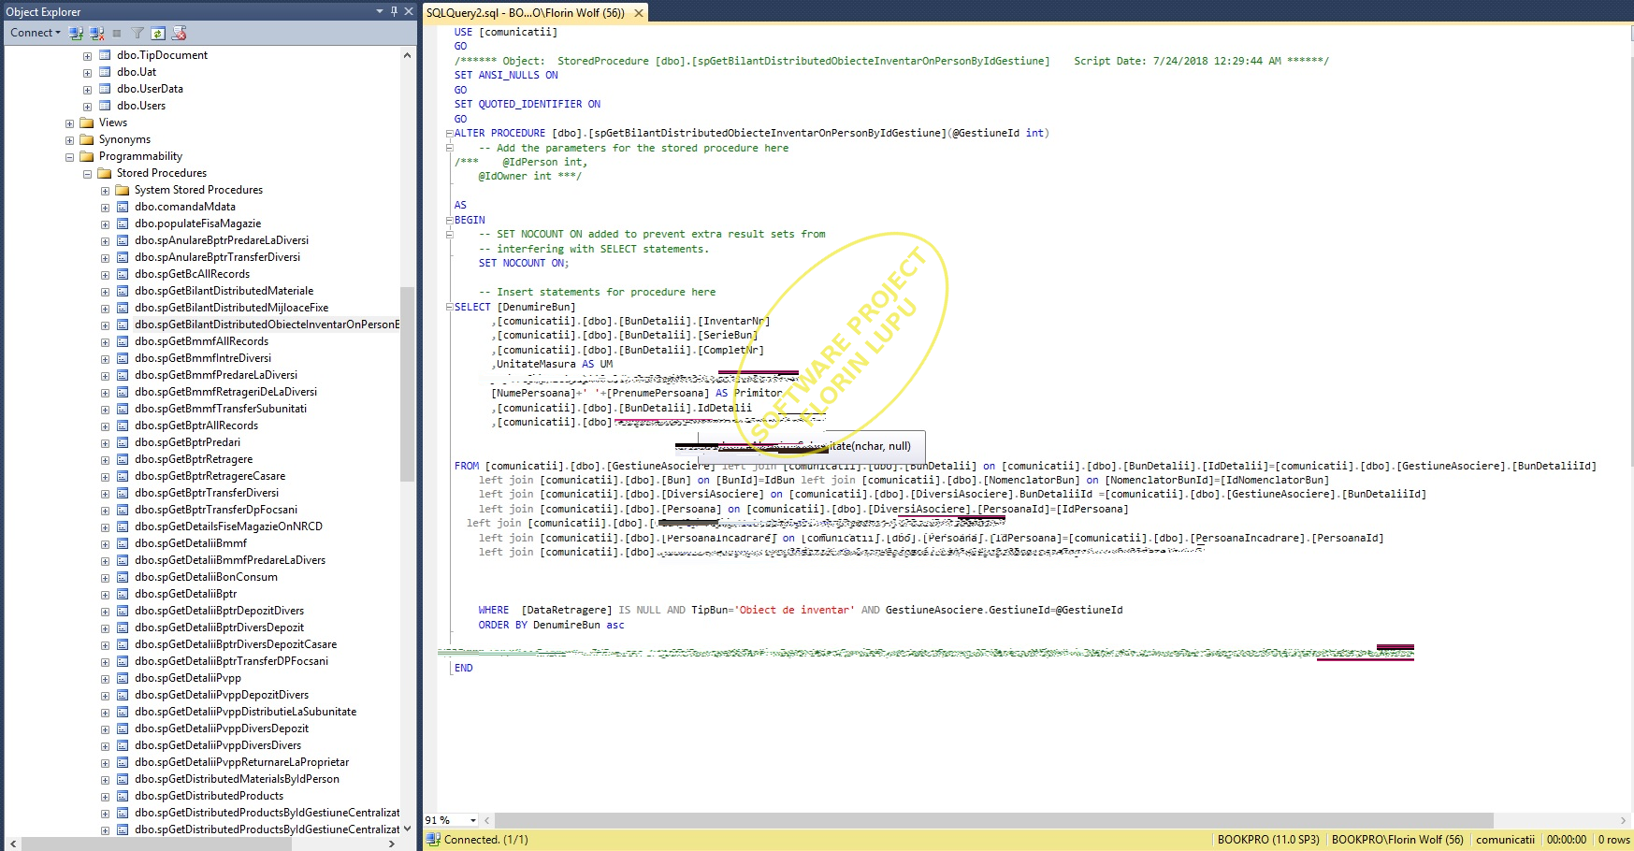Collapse the SELECT statement outlining region

(x=449, y=308)
